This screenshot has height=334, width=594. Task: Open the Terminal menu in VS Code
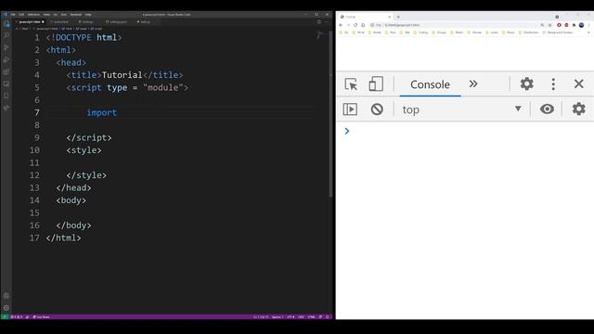pyautogui.click(x=76, y=15)
